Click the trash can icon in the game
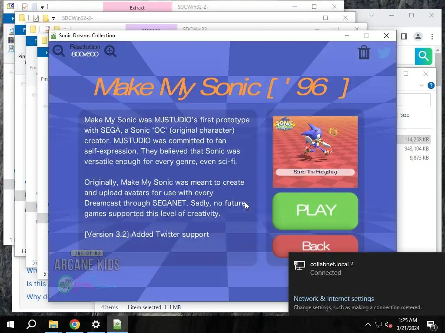 (364, 52)
